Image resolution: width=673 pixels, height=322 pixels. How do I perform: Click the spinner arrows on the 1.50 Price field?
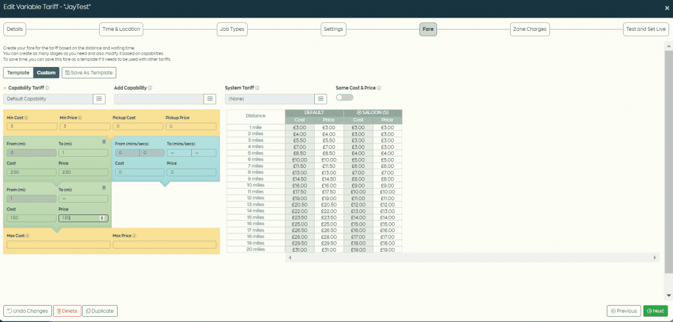[102, 218]
